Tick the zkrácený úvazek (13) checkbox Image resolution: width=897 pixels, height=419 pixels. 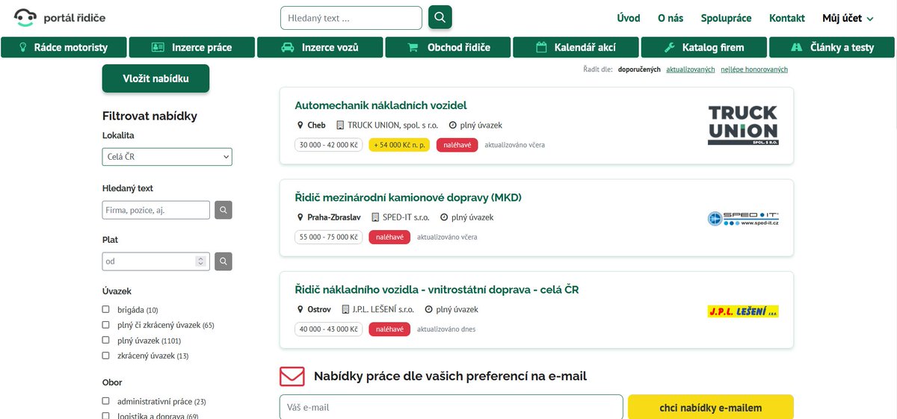[106, 356]
